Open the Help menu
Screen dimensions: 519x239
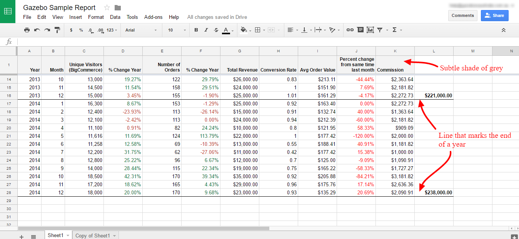[174, 17]
